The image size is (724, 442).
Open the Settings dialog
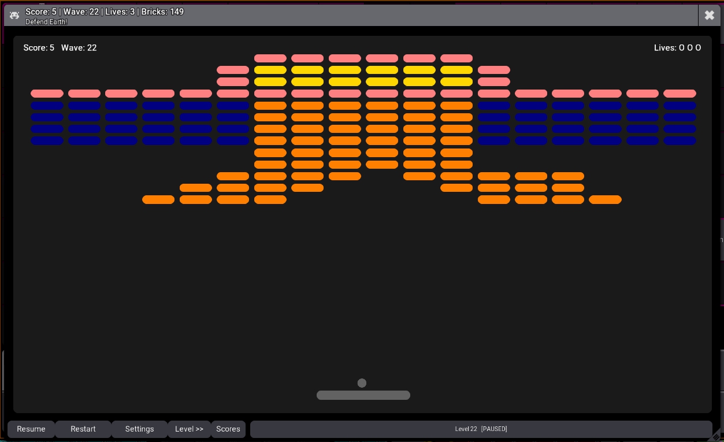139,429
